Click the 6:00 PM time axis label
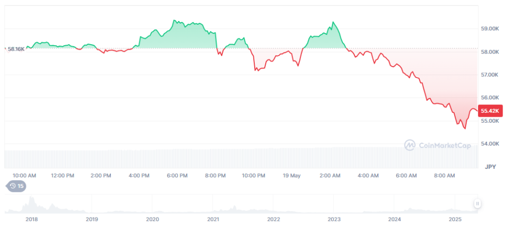The width and height of the screenshot is (509, 234). click(x=177, y=175)
